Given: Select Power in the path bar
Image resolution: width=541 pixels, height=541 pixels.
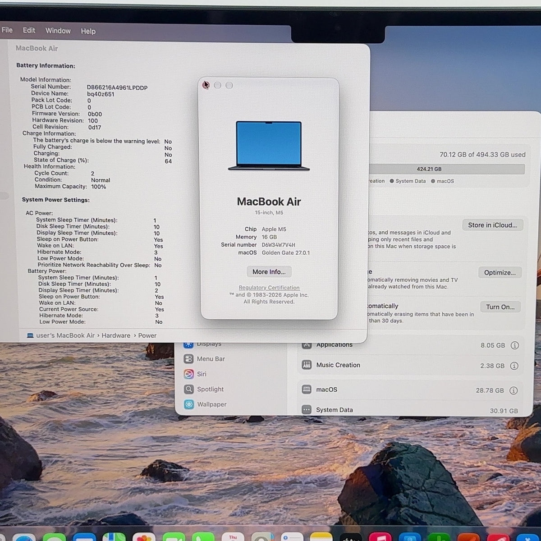Looking at the screenshot, I should [x=147, y=335].
